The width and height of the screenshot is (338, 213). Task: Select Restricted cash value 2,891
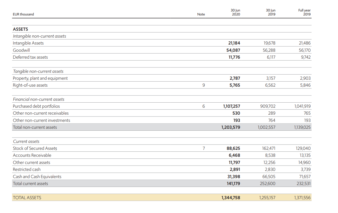pos(235,169)
